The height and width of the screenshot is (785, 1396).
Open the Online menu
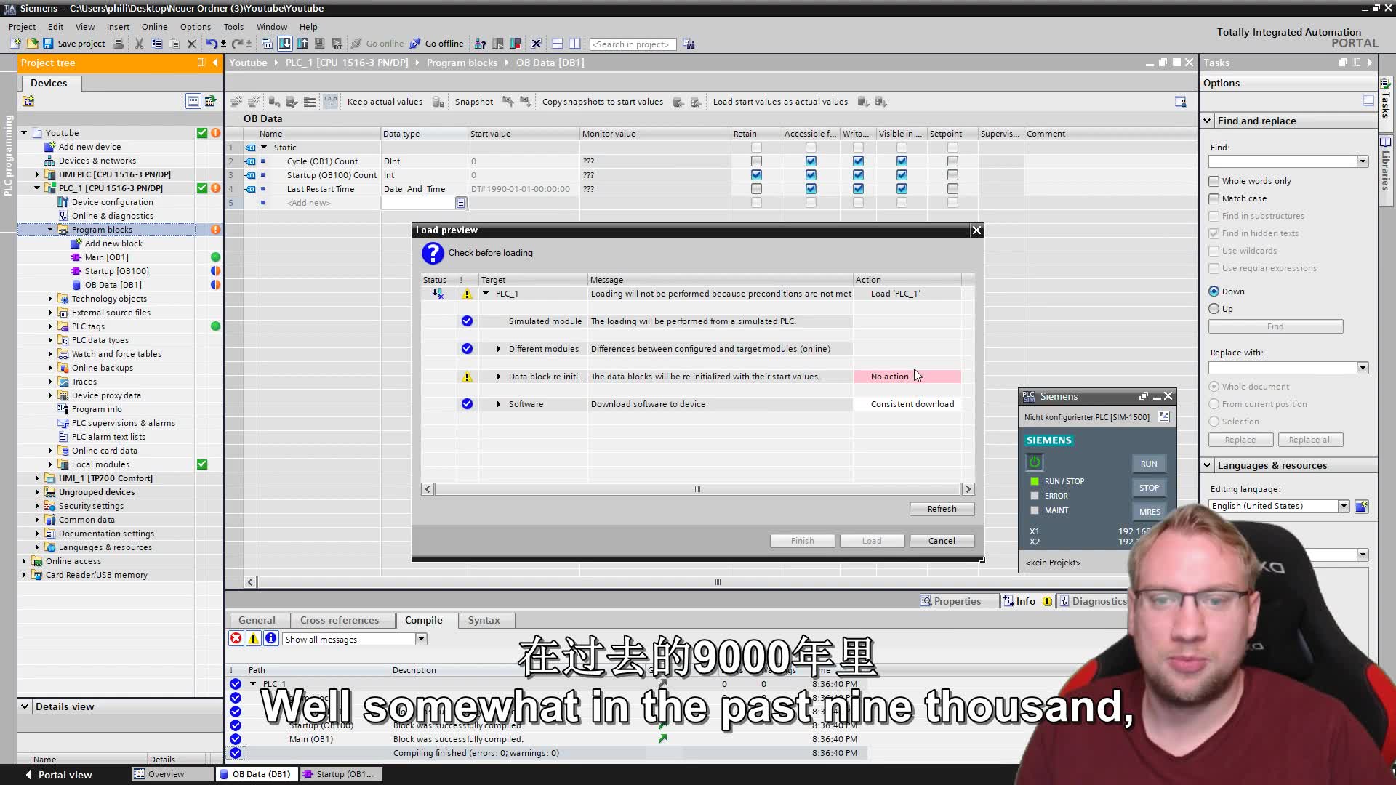pyautogui.click(x=154, y=26)
